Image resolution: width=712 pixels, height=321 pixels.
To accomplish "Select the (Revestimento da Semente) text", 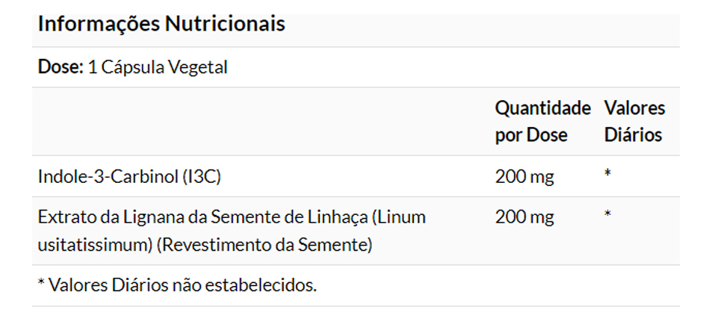I will [x=264, y=244].
